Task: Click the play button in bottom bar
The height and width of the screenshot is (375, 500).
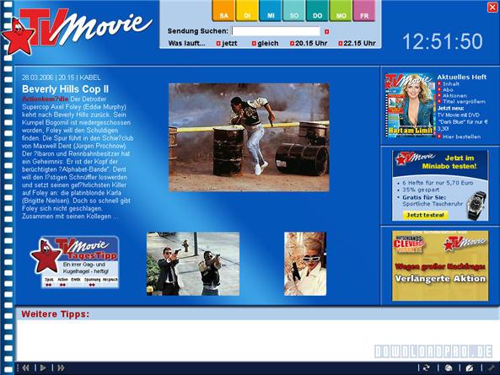Action: [43, 368]
